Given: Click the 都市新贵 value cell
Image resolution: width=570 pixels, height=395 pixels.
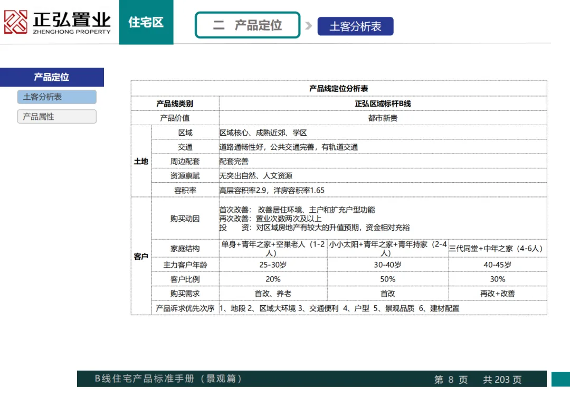Looking at the screenshot, I should 383,118.
